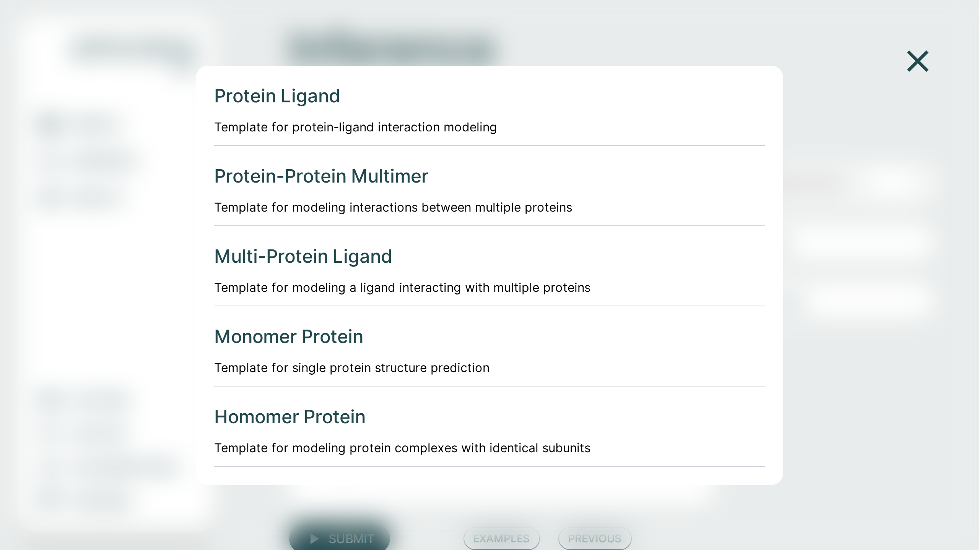Click the interactions between multiple proteins description
Screen dimensions: 979x550
point(393,207)
